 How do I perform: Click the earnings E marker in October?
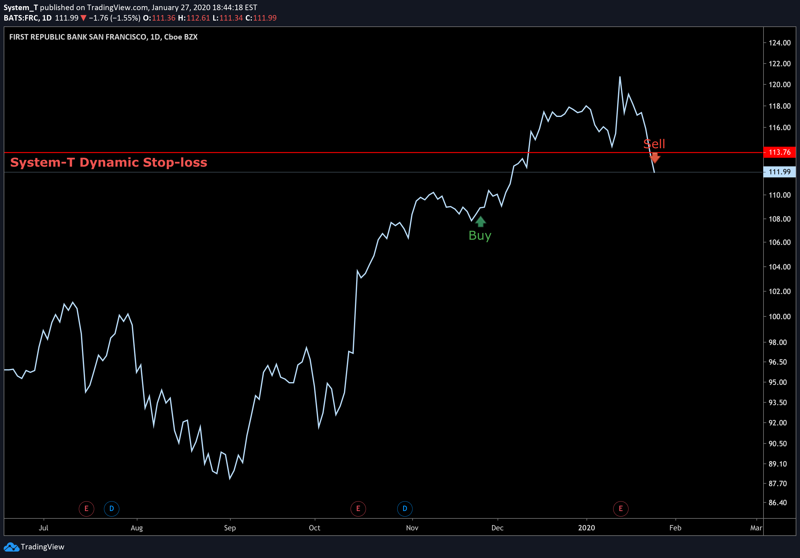click(x=358, y=509)
